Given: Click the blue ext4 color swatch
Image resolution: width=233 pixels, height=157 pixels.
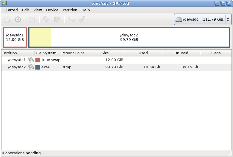Looking at the screenshot, I should tap(38, 67).
